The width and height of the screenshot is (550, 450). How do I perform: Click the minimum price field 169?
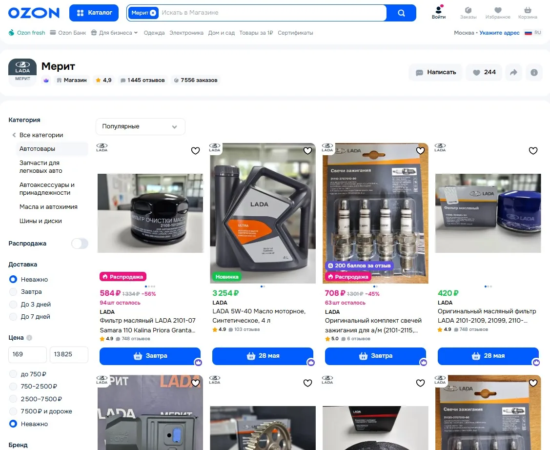pyautogui.click(x=27, y=354)
